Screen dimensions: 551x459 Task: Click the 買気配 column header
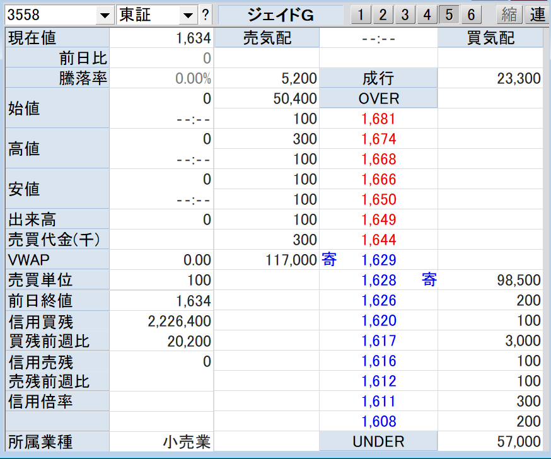(490, 38)
